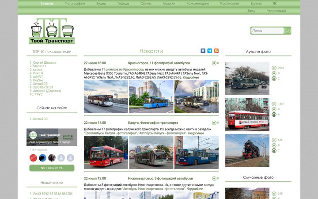Open video ЛиАЗ-5292.65-03 № 083204

click(53, 194)
